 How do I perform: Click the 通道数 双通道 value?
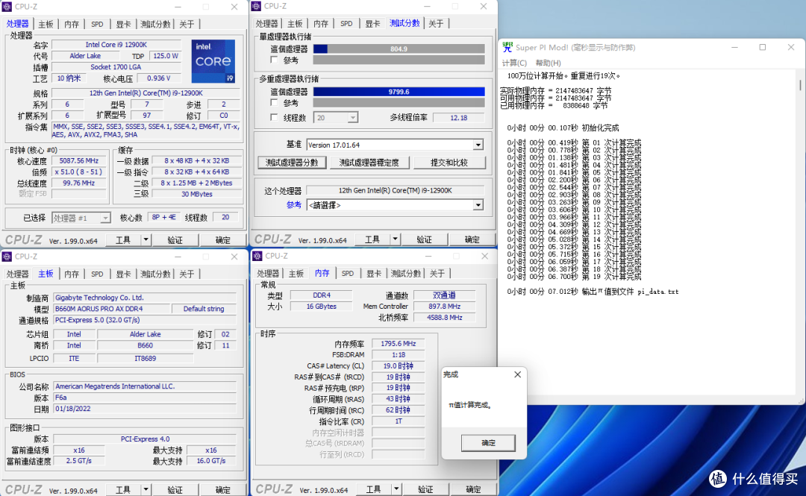[x=445, y=295]
